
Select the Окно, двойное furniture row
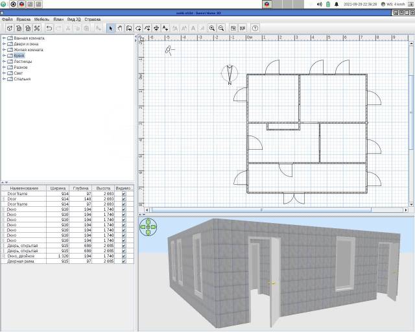tap(67, 256)
